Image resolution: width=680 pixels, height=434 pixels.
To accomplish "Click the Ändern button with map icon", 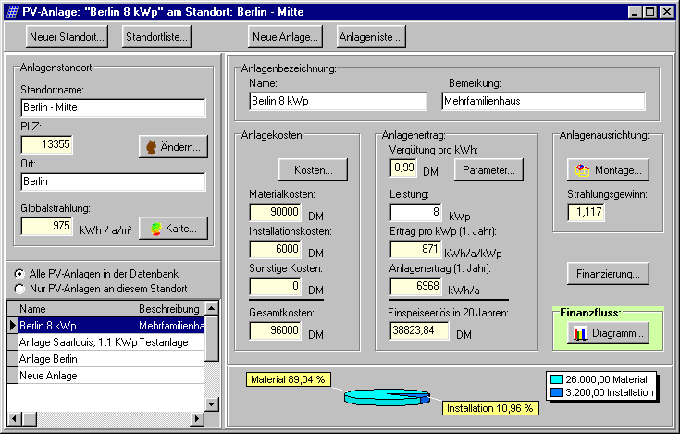I will pyautogui.click(x=172, y=147).
